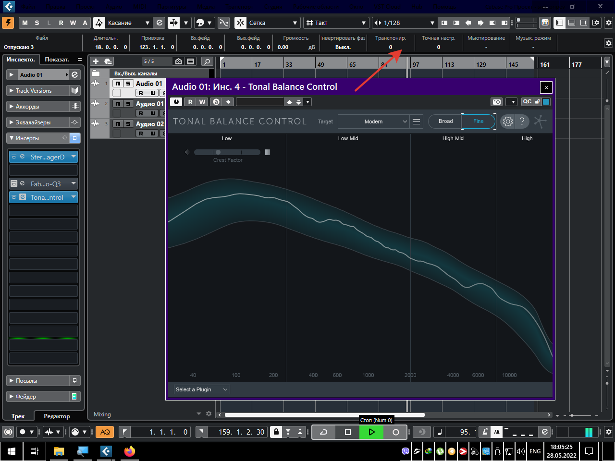Start playback with the green Play button
This screenshot has width=615, height=461.
[x=371, y=432]
